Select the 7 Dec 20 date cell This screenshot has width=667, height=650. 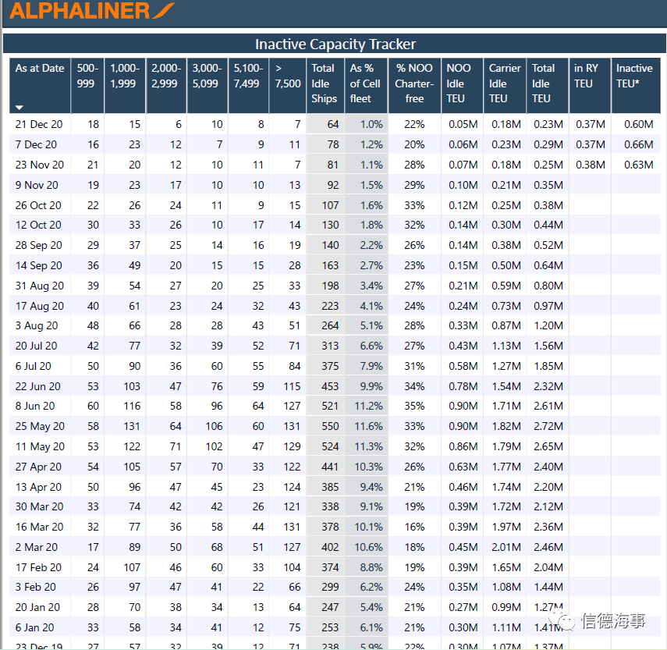pyautogui.click(x=36, y=144)
